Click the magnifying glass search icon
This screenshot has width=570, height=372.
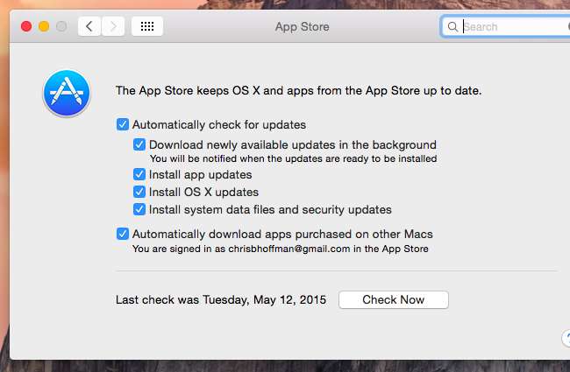click(452, 27)
